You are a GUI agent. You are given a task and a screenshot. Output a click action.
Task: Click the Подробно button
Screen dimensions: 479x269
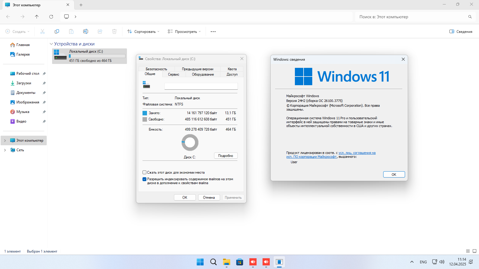[226, 156]
